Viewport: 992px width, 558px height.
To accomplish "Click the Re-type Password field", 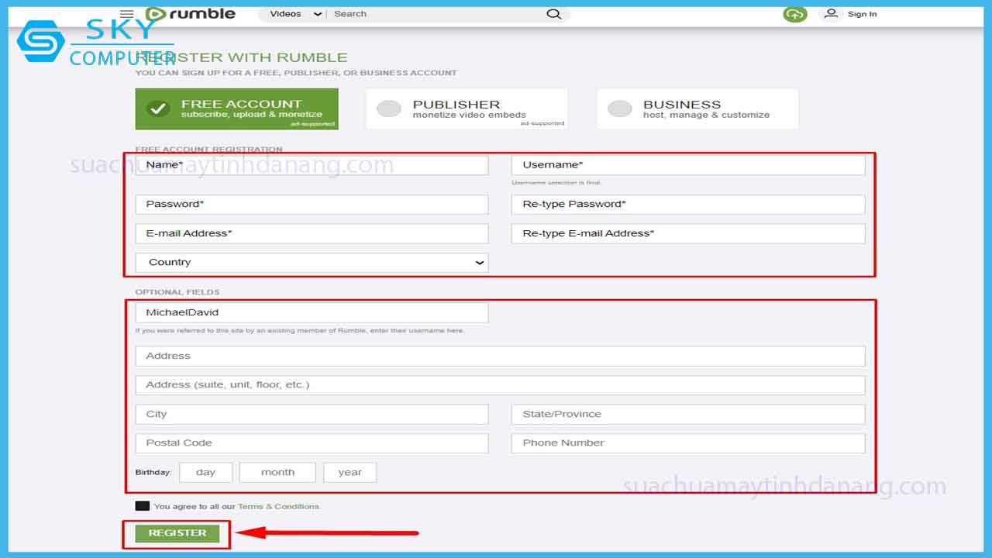I will [688, 204].
